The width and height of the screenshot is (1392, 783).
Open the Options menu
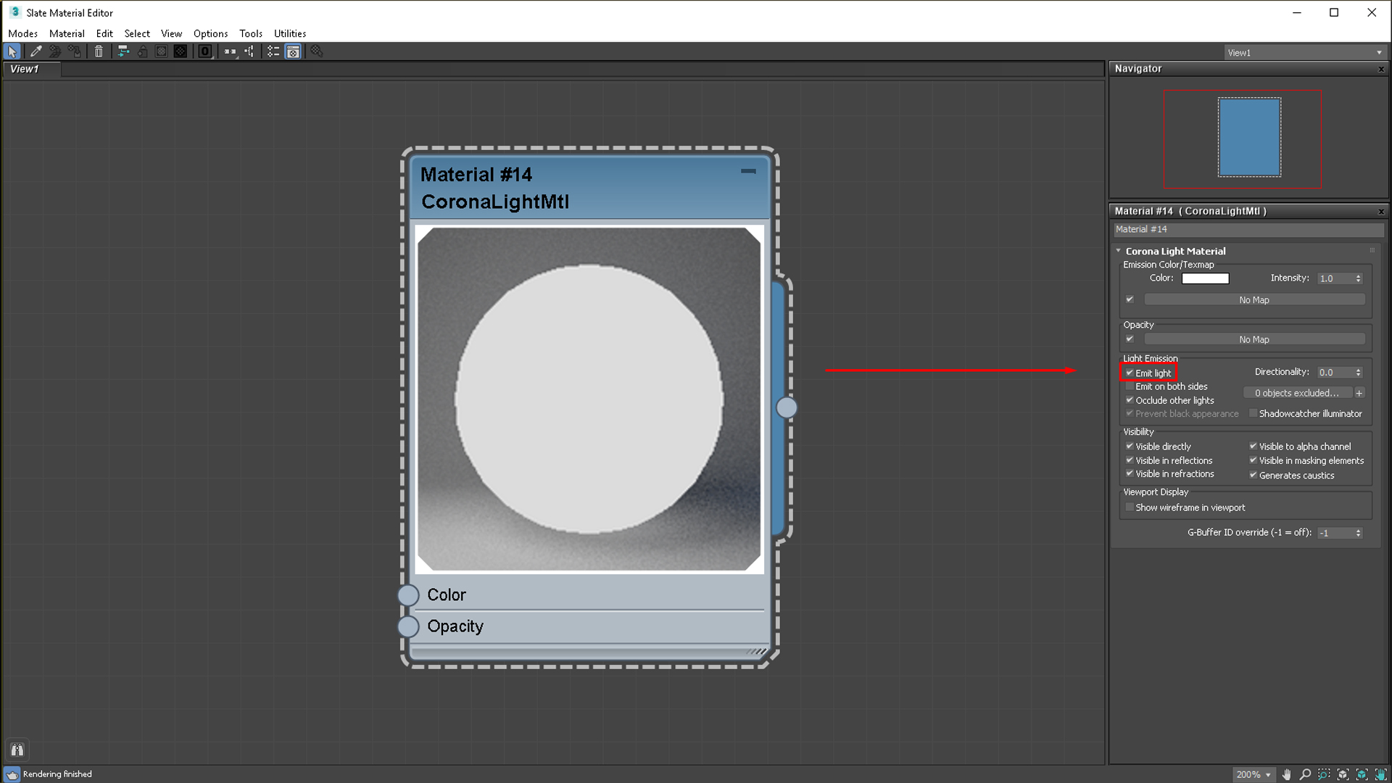[210, 33]
